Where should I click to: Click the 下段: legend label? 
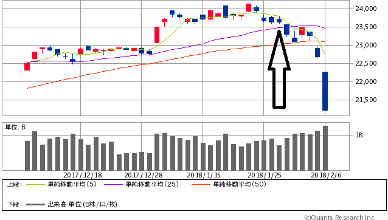point(14,205)
